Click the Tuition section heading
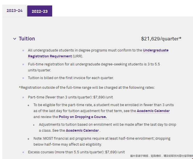 27,39
